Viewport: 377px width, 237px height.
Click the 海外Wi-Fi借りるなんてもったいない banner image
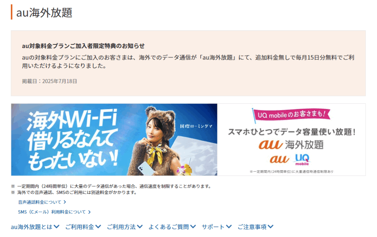coord(114,140)
